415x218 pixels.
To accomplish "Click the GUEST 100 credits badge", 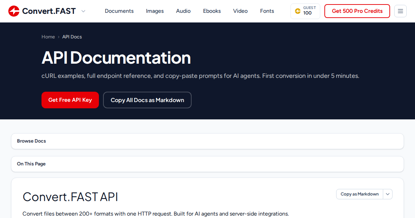I will click(305, 11).
